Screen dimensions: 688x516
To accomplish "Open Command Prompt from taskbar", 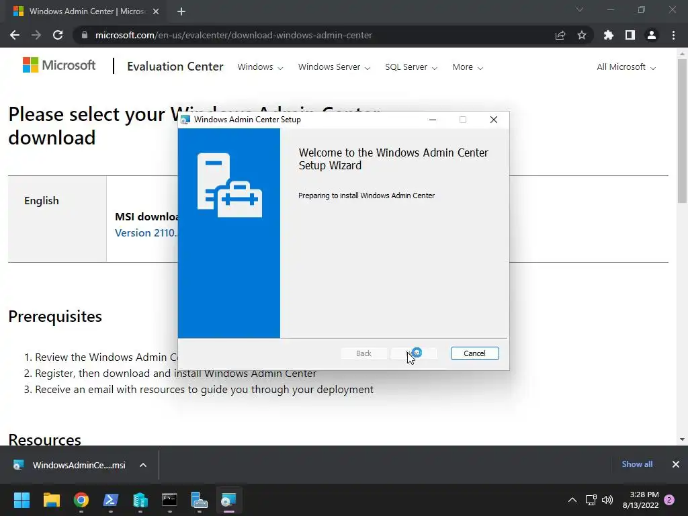I will coord(170,500).
